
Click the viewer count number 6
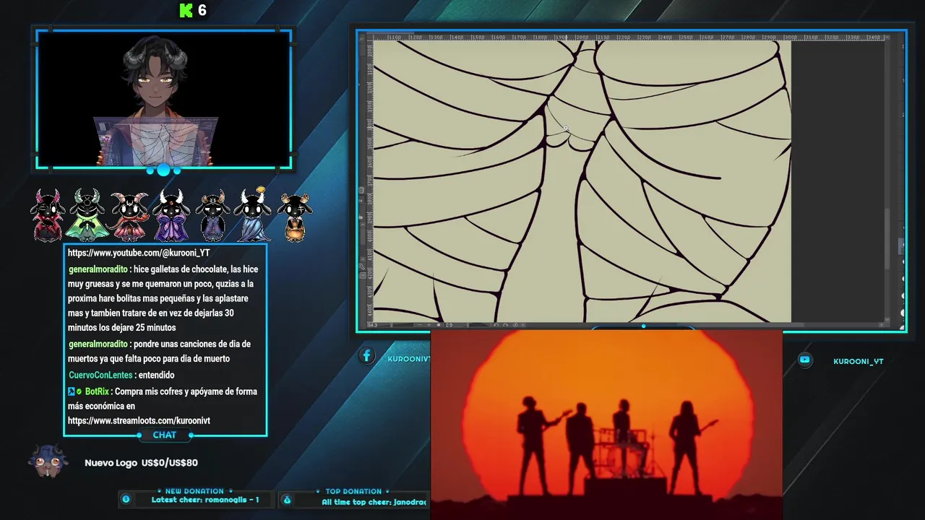pos(202,10)
